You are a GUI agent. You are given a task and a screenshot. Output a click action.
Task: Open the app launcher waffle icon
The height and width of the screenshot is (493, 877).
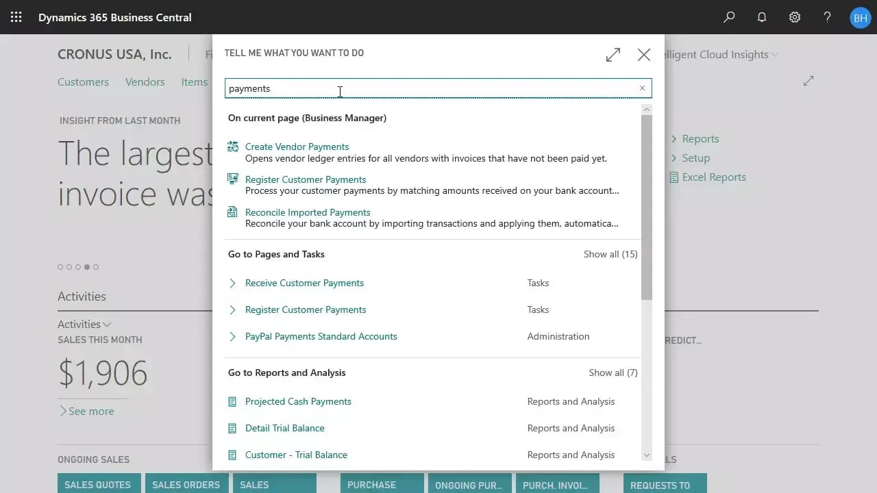16,17
